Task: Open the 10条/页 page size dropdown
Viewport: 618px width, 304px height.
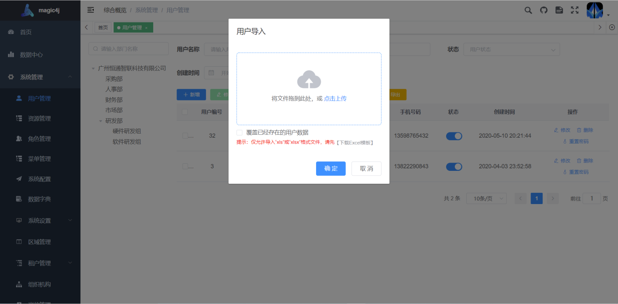Action: pos(486,198)
